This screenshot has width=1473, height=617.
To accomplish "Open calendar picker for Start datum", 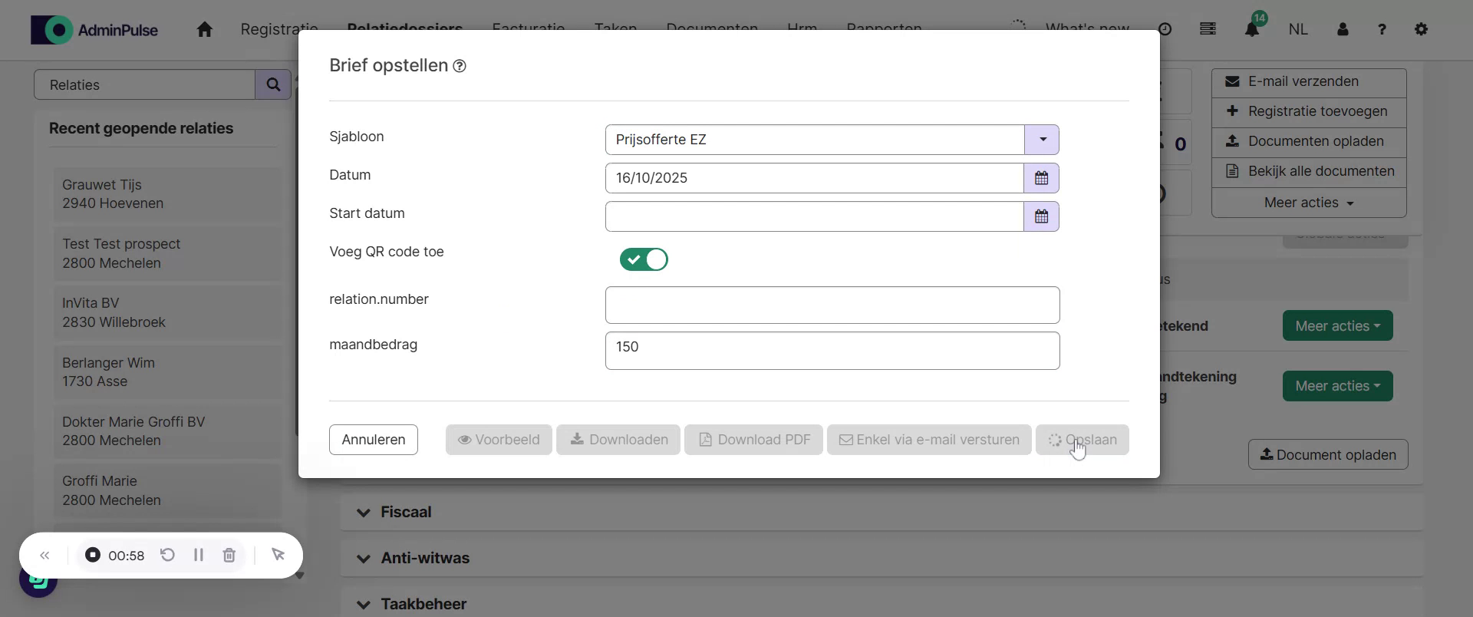I will (x=1041, y=216).
